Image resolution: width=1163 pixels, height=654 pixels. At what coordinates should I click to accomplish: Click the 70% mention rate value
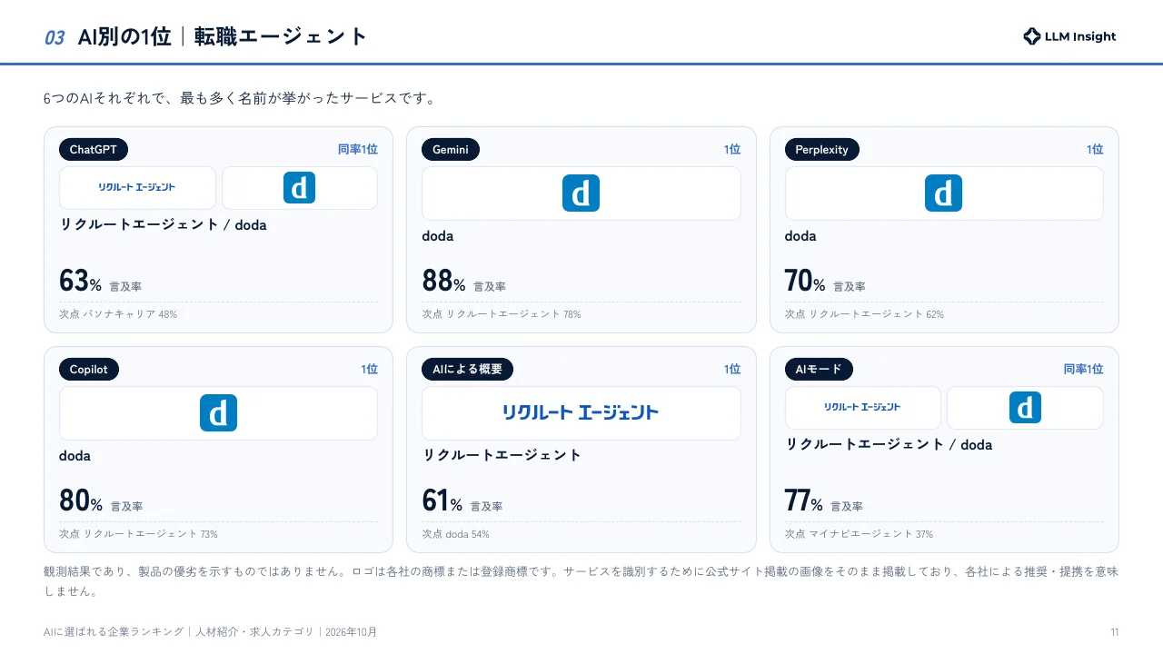click(x=805, y=281)
